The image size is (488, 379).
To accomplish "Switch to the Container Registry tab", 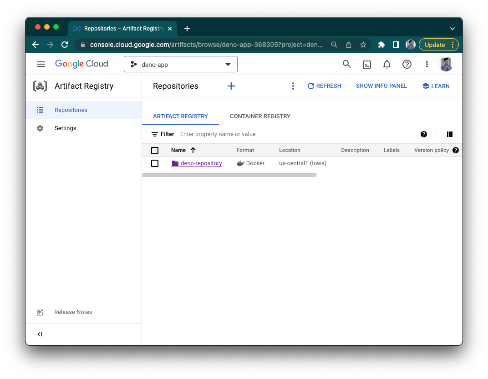I will (260, 116).
